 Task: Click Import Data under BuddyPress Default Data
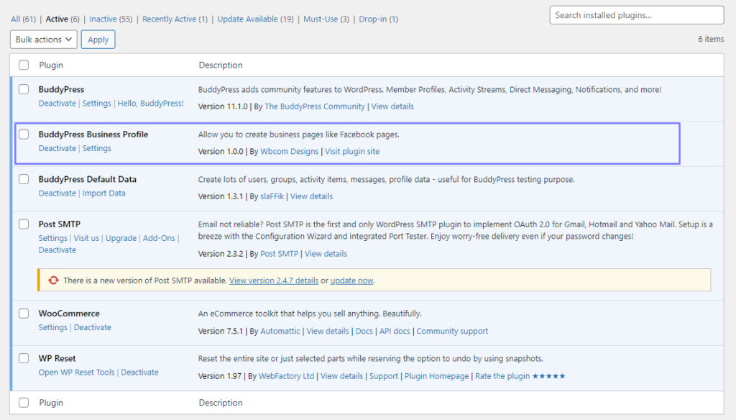(104, 193)
